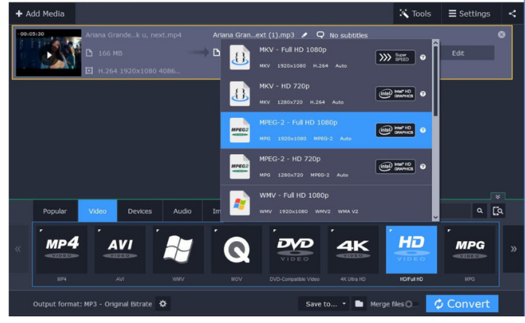Screen dimensions: 525x323
Task: Click help icon for MKV Full HD 1080p
Action: point(423,57)
